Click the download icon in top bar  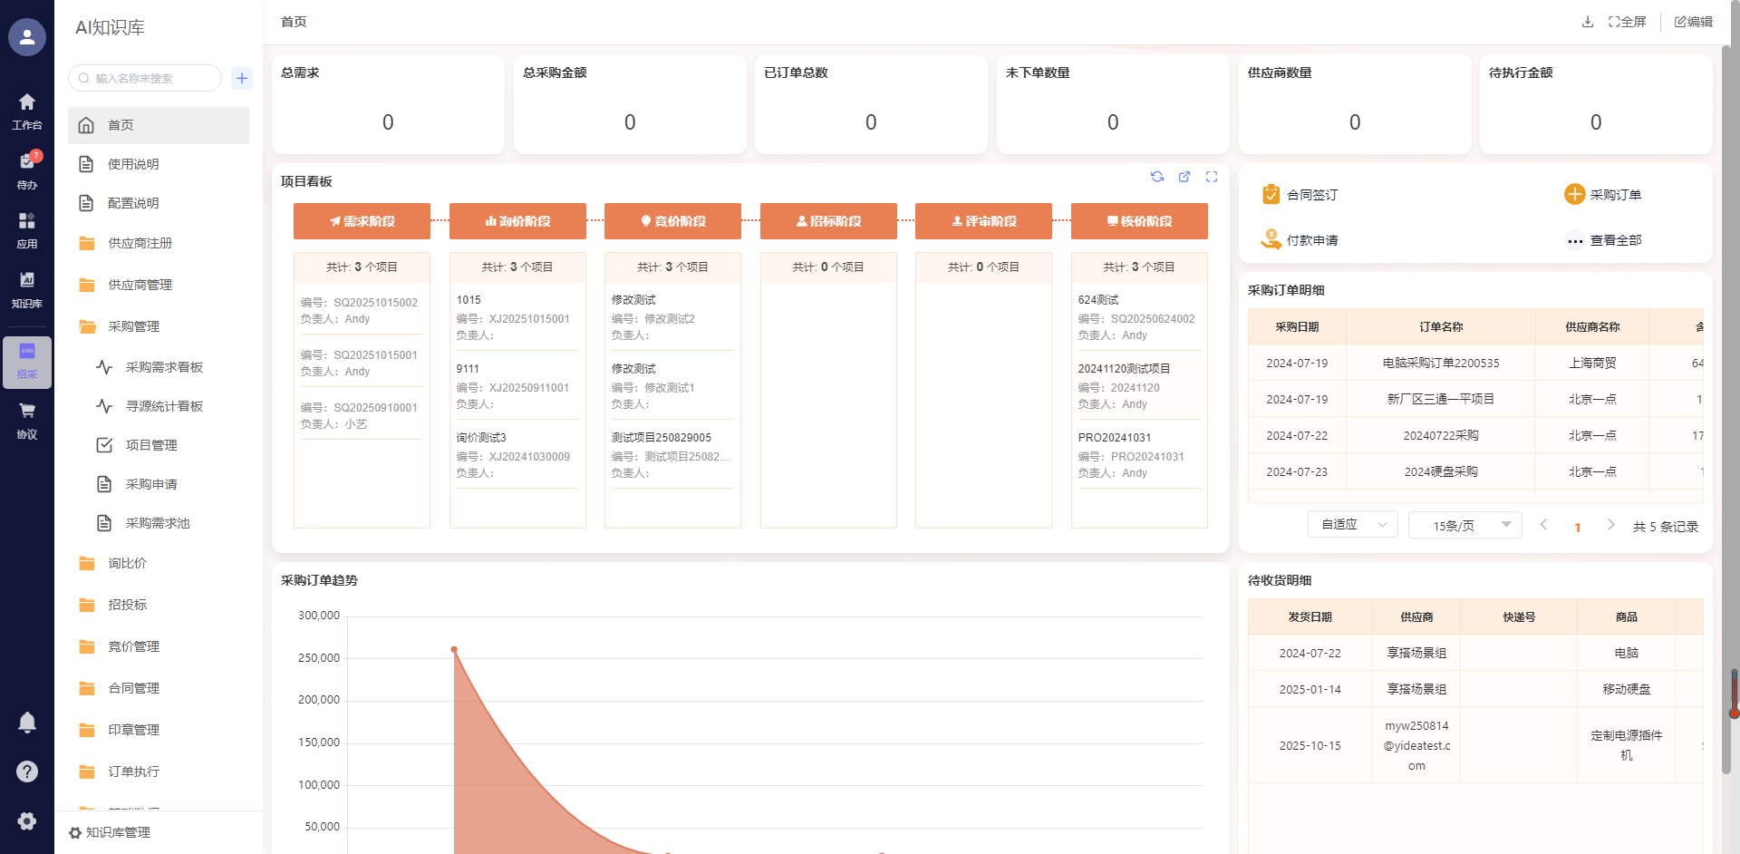click(x=1588, y=22)
